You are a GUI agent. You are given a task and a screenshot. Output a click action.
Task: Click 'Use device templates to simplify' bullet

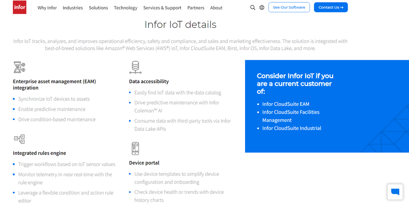(x=177, y=178)
